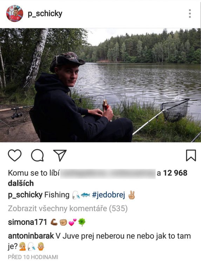The height and width of the screenshot is (269, 201).
Task: Tap the fishing photo by the lake
Action: click(x=100, y=85)
